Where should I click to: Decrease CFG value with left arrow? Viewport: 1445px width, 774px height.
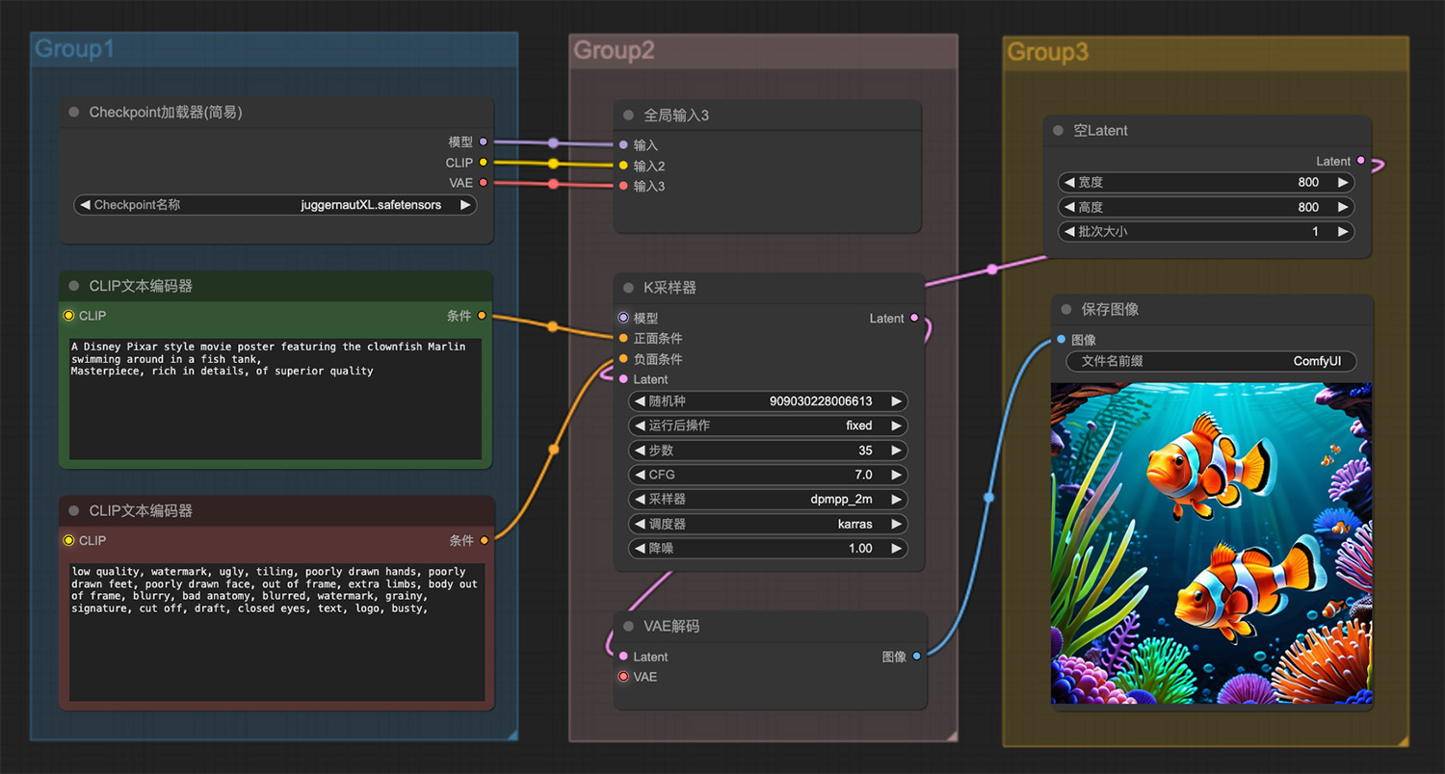tap(639, 475)
